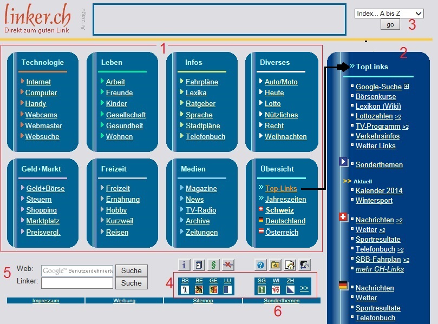Show more cantons with the >> arrow
The image size is (438, 324).
(x=304, y=288)
